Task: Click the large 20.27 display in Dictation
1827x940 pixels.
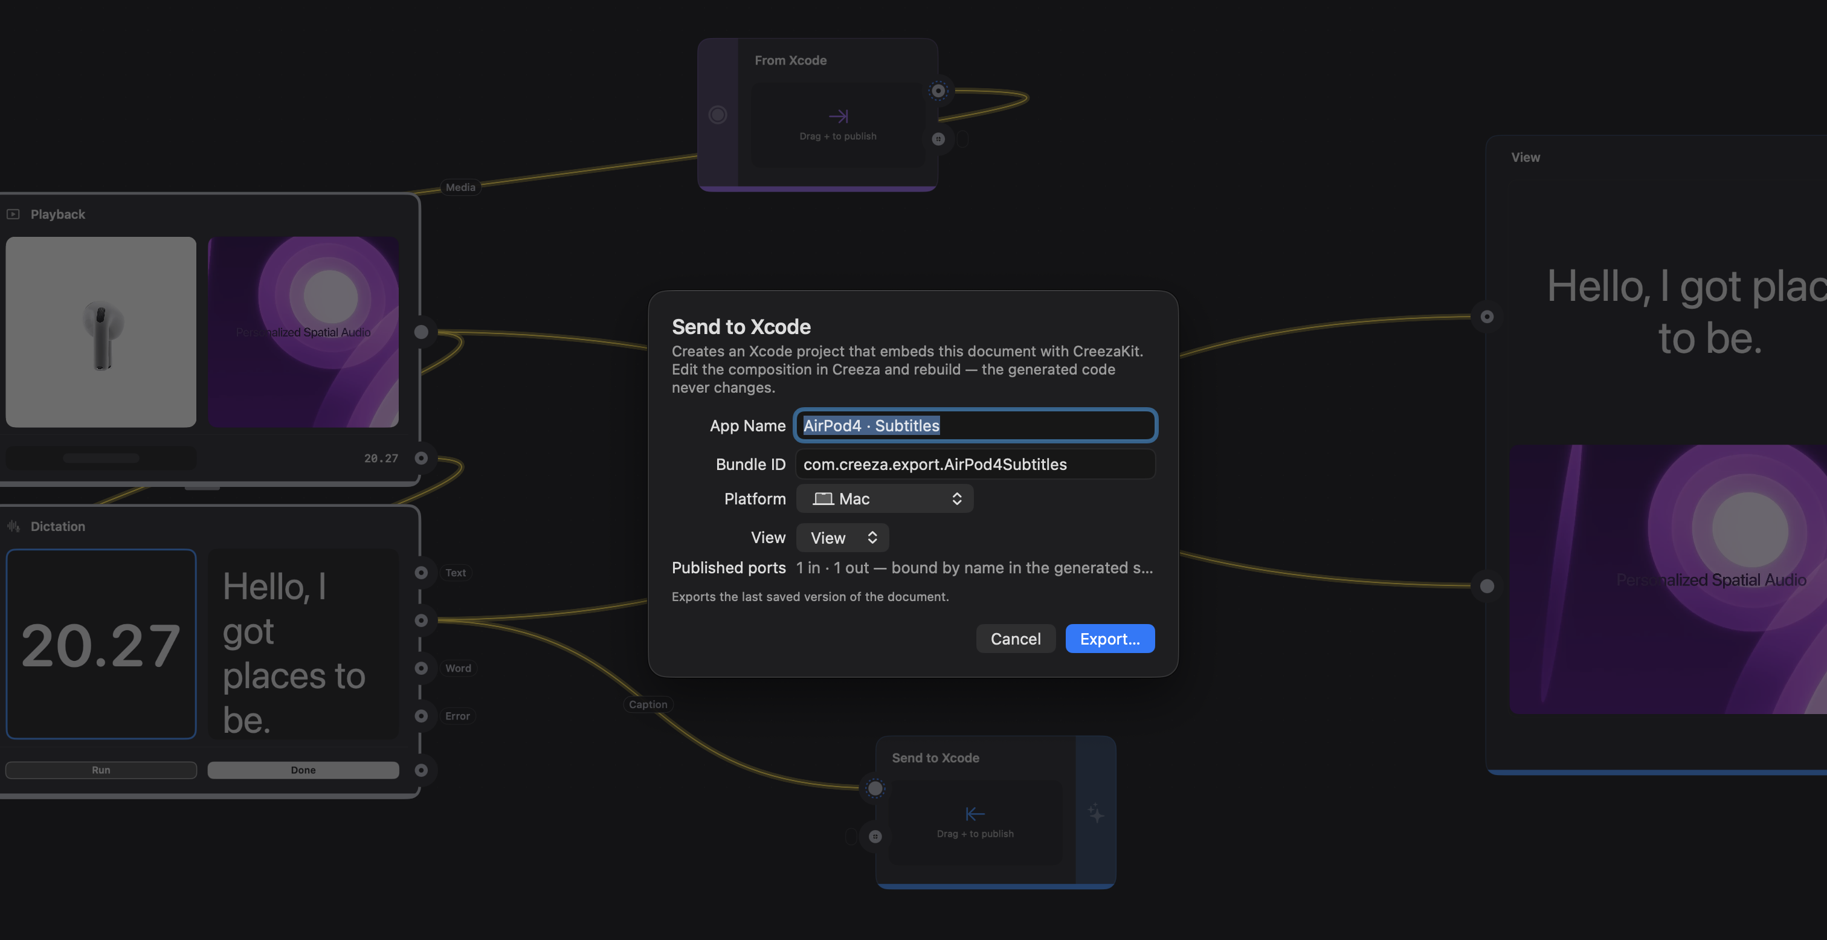Action: (x=101, y=644)
